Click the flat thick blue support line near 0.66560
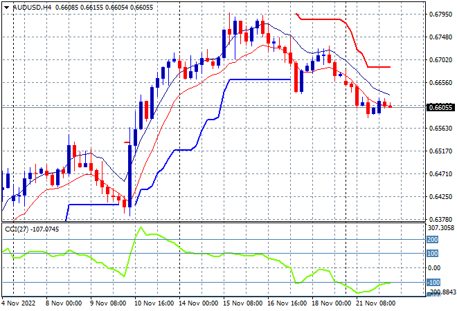Image resolution: width=457 pixels, height=311 pixels. [x=260, y=79]
